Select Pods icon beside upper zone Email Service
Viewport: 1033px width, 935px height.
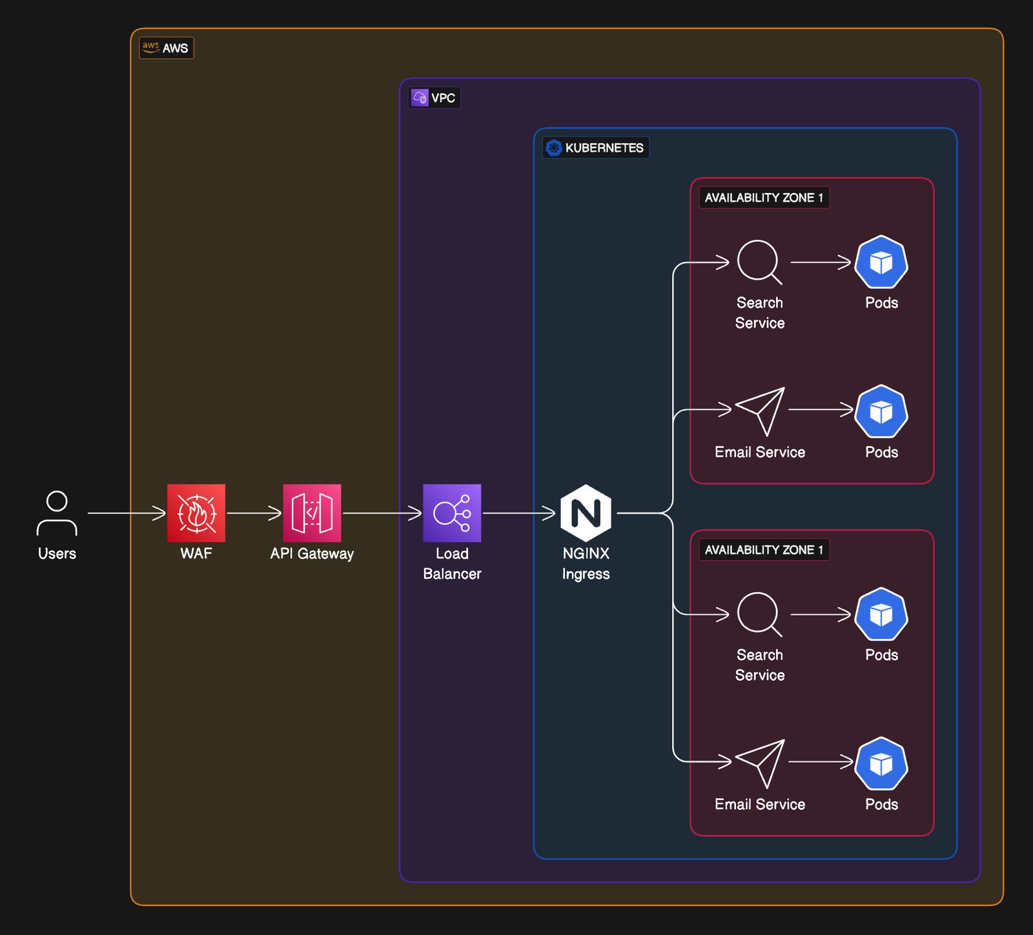tap(881, 411)
